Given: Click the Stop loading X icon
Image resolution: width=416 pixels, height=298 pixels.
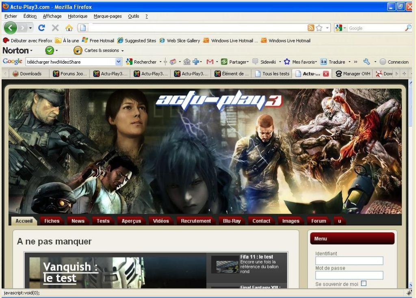Looking at the screenshot, I should pyautogui.click(x=55, y=28).
